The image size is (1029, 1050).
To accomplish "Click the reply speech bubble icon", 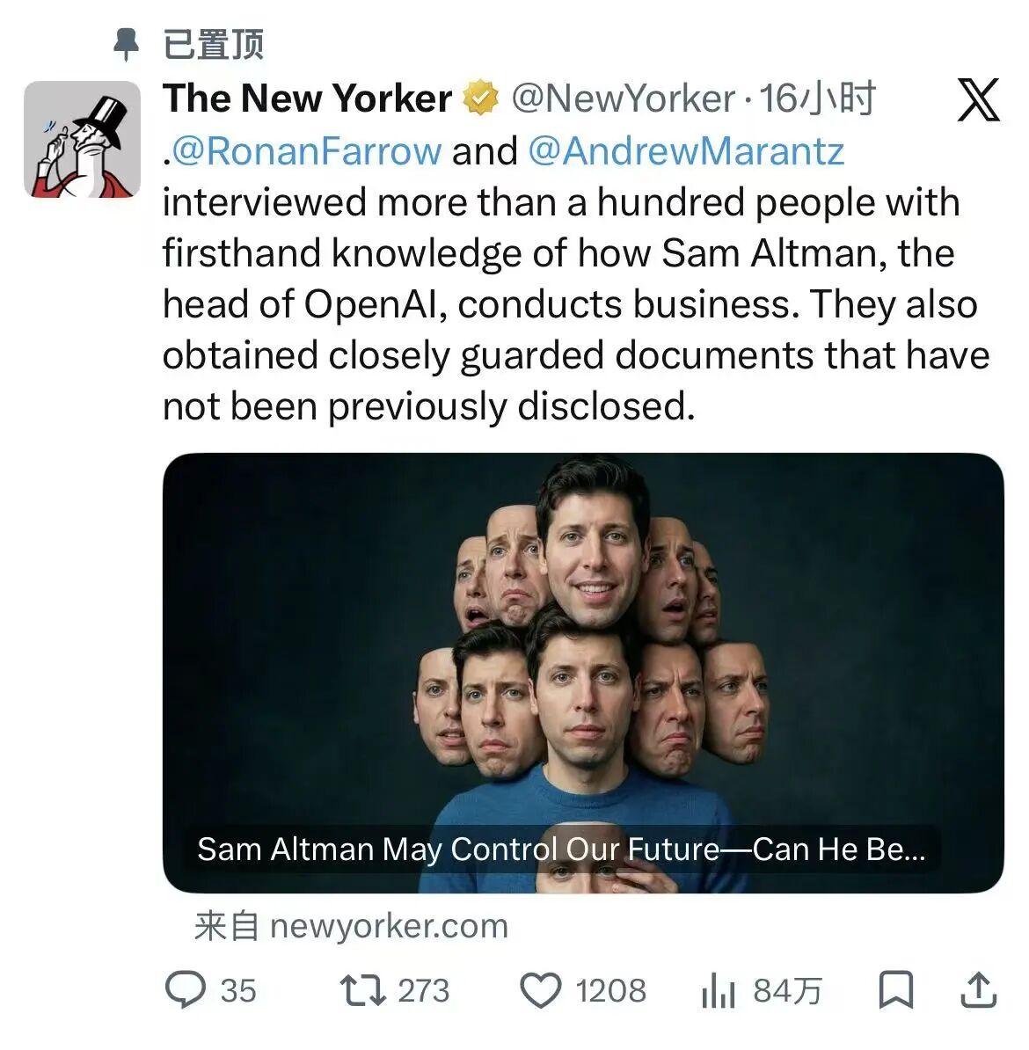I will coord(186,990).
